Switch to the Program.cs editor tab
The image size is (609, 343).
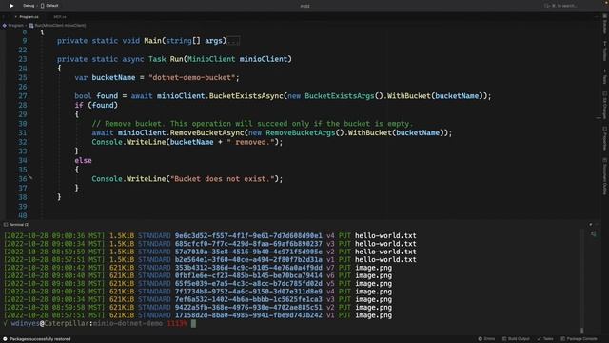(28, 17)
